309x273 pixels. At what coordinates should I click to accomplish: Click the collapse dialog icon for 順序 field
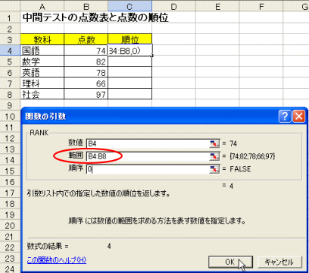tap(214, 169)
